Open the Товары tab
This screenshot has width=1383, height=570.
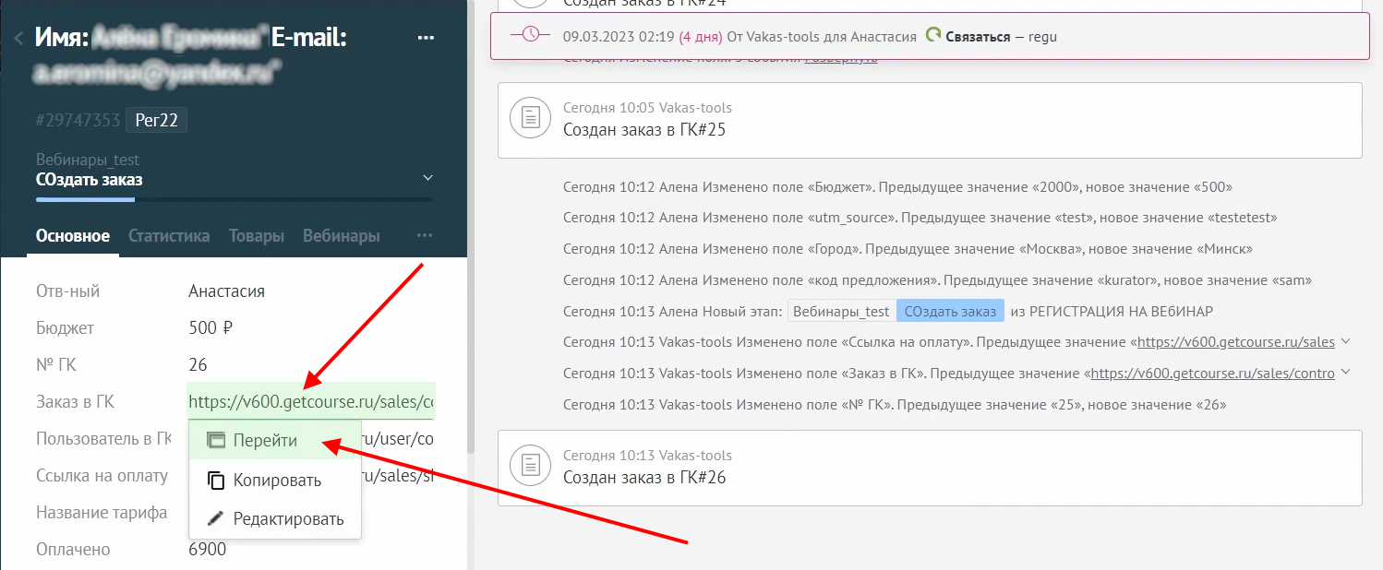(256, 236)
